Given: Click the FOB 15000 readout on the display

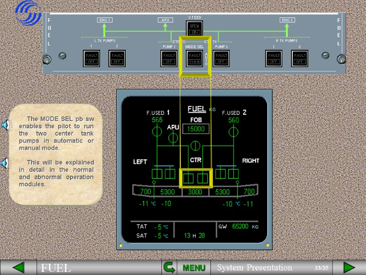Looking at the screenshot, I should tap(196, 129).
